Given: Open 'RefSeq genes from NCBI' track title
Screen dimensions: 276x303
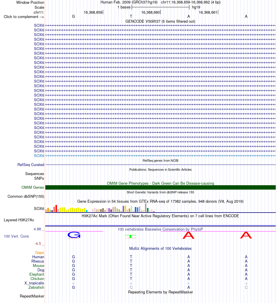Looking at the screenshot, I should 160,161.
